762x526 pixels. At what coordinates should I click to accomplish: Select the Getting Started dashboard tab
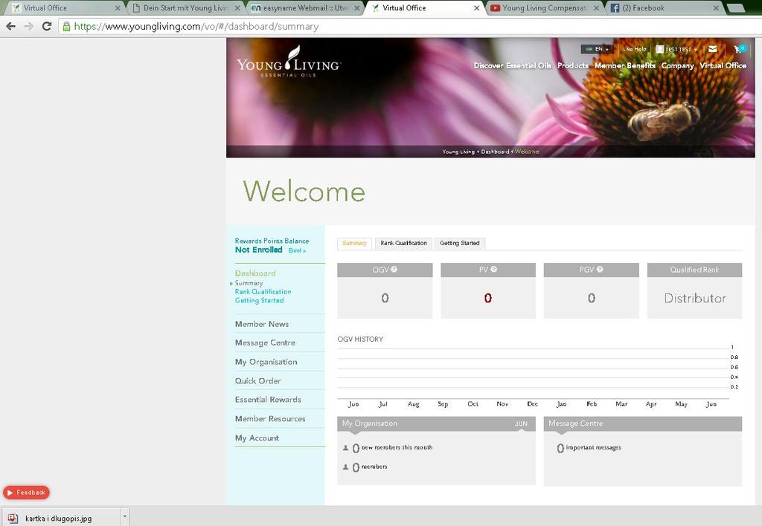(x=459, y=243)
